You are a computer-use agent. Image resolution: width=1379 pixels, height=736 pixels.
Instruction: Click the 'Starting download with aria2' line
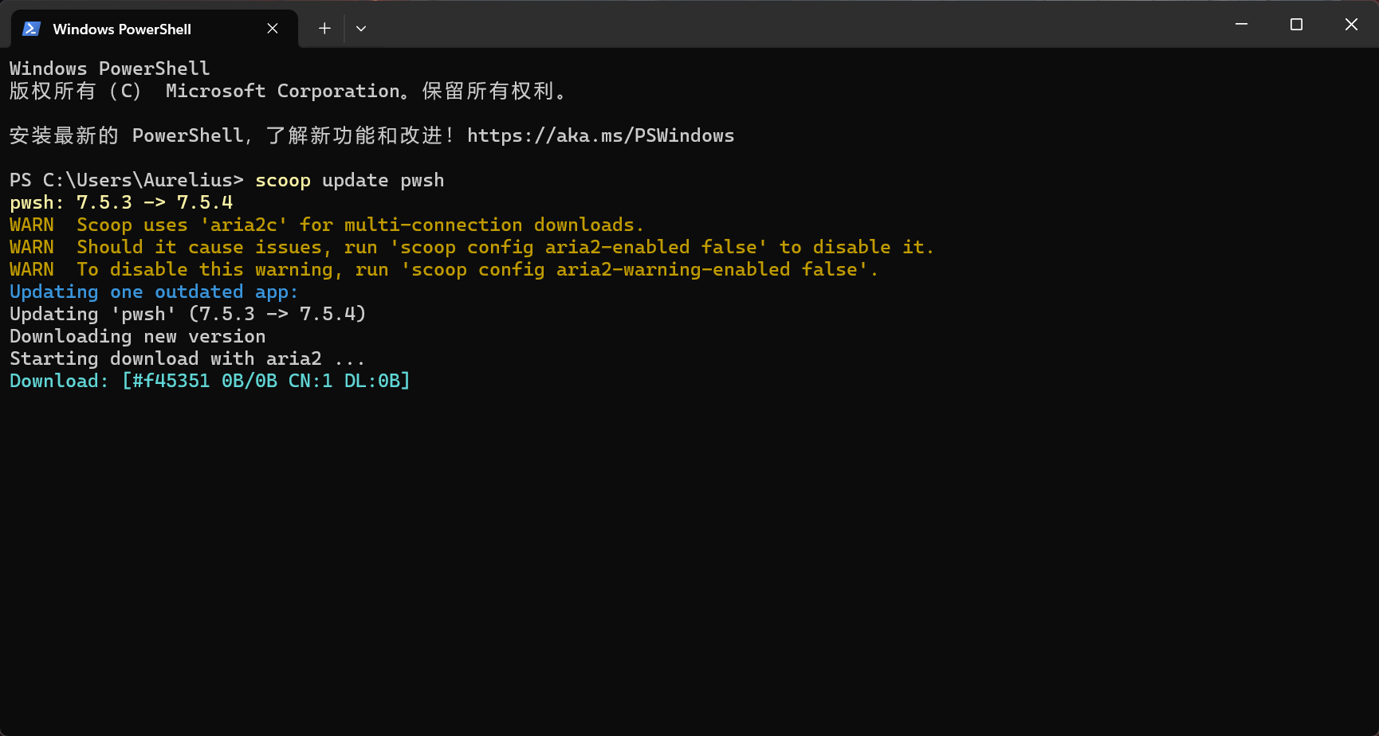187,359
